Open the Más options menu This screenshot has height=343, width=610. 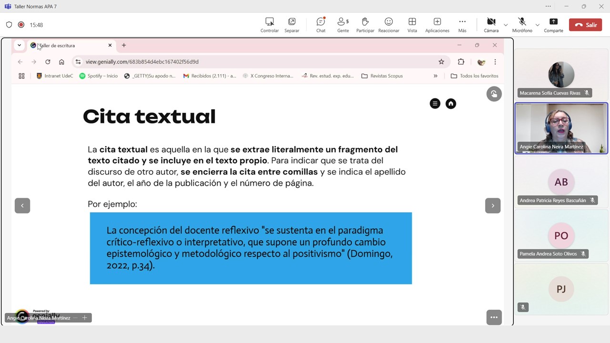click(462, 25)
